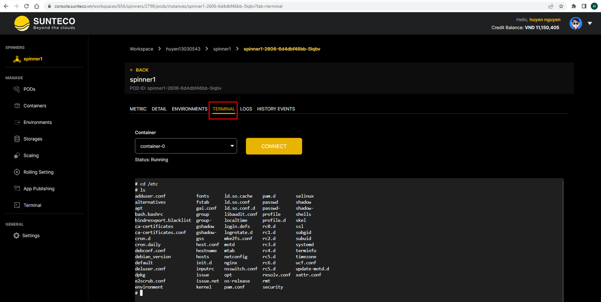Open the PODs menu icon

(17, 89)
